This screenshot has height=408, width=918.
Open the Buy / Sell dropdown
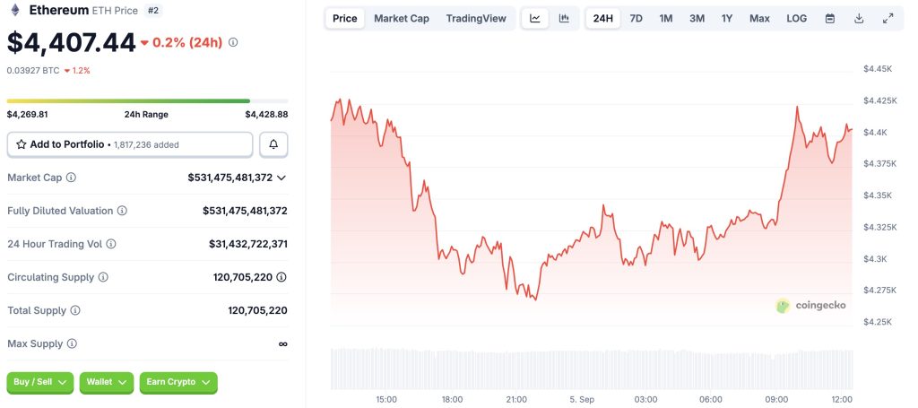(x=40, y=382)
